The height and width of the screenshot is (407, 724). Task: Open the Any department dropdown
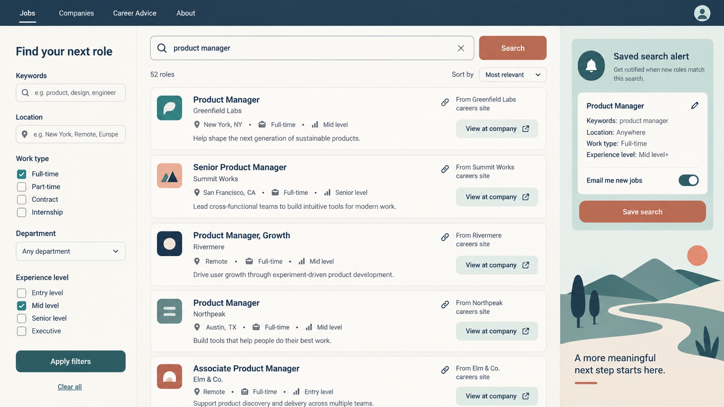pos(71,251)
